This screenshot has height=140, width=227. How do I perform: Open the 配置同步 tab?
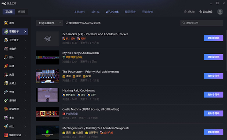(130, 12)
